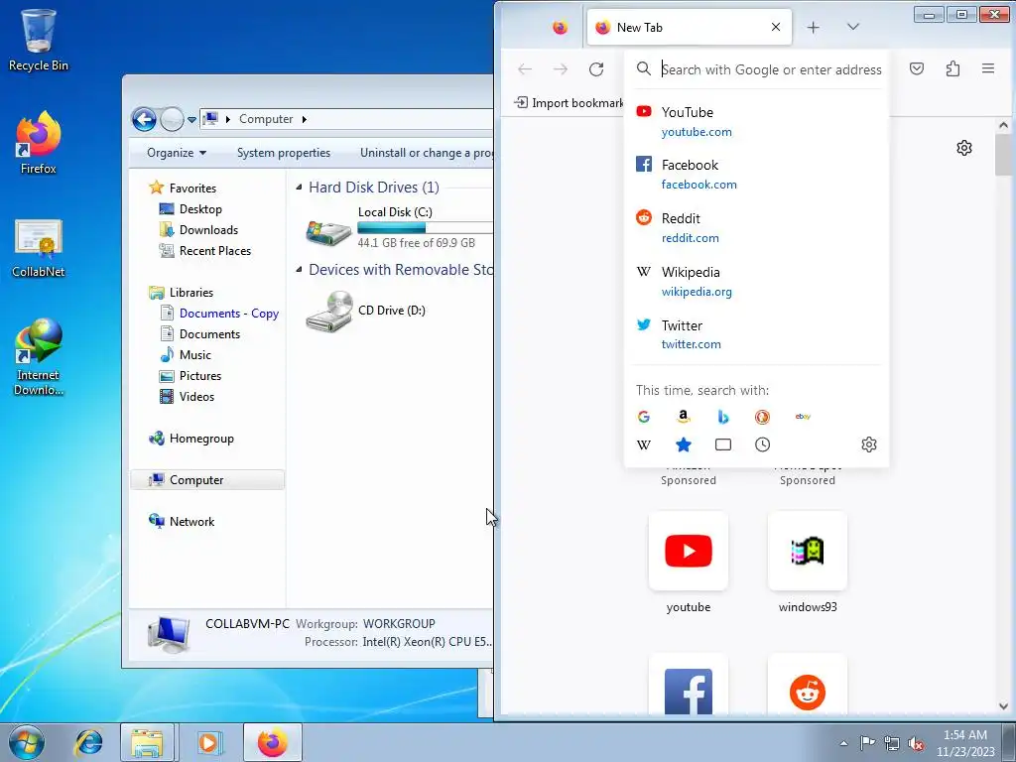
Task: Open Firefox hamburger application menu
Action: tap(987, 68)
